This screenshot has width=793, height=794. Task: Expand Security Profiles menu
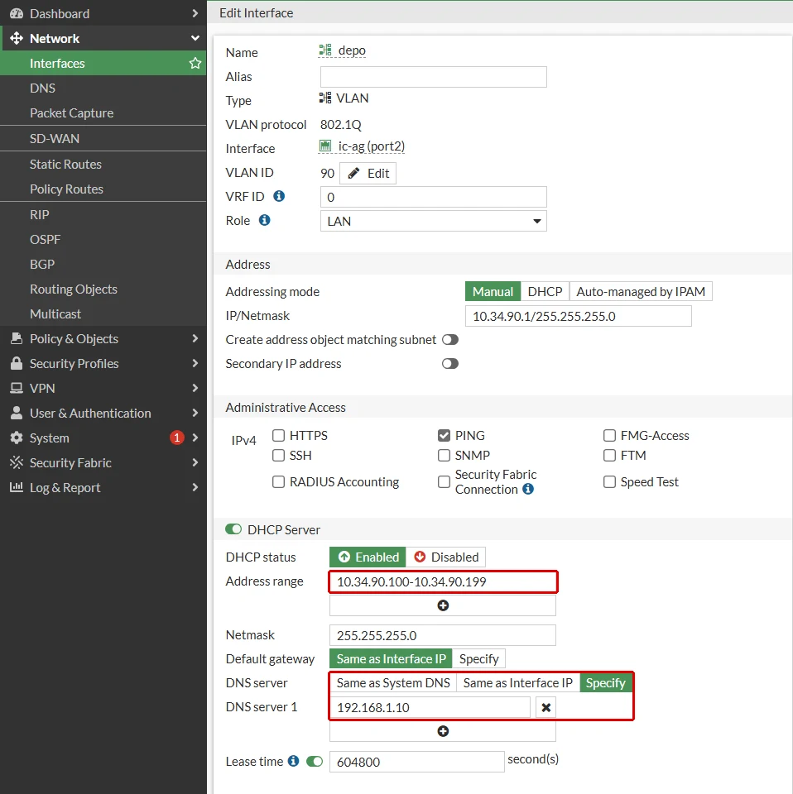(195, 364)
